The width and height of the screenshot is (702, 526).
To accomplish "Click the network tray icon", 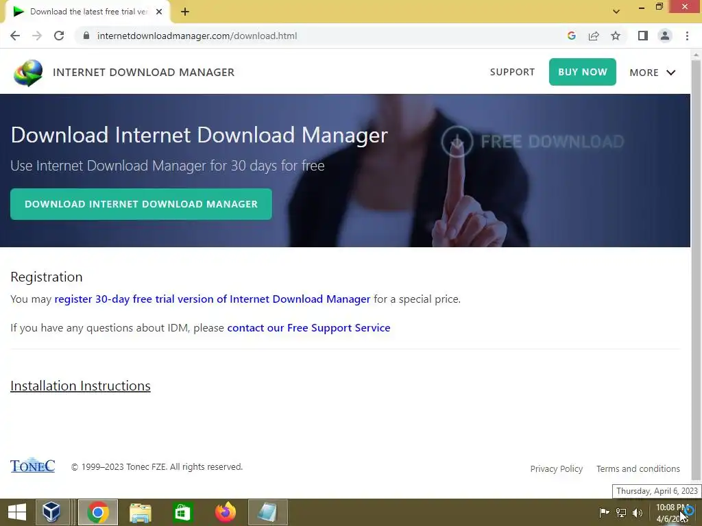I will click(x=621, y=512).
